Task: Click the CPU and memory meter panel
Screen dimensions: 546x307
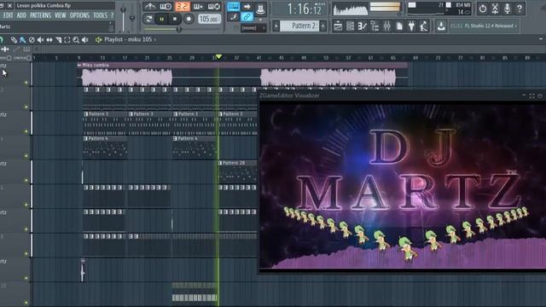Action: [x=439, y=9]
